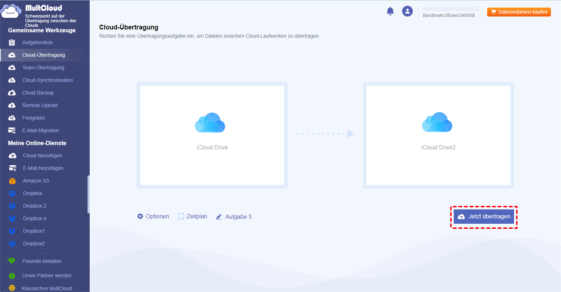Choose source box iCloud Drive
The width and height of the screenshot is (561, 292).
click(212, 136)
